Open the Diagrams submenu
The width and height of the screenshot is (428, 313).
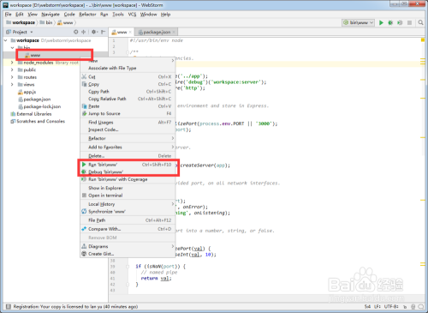click(x=128, y=246)
